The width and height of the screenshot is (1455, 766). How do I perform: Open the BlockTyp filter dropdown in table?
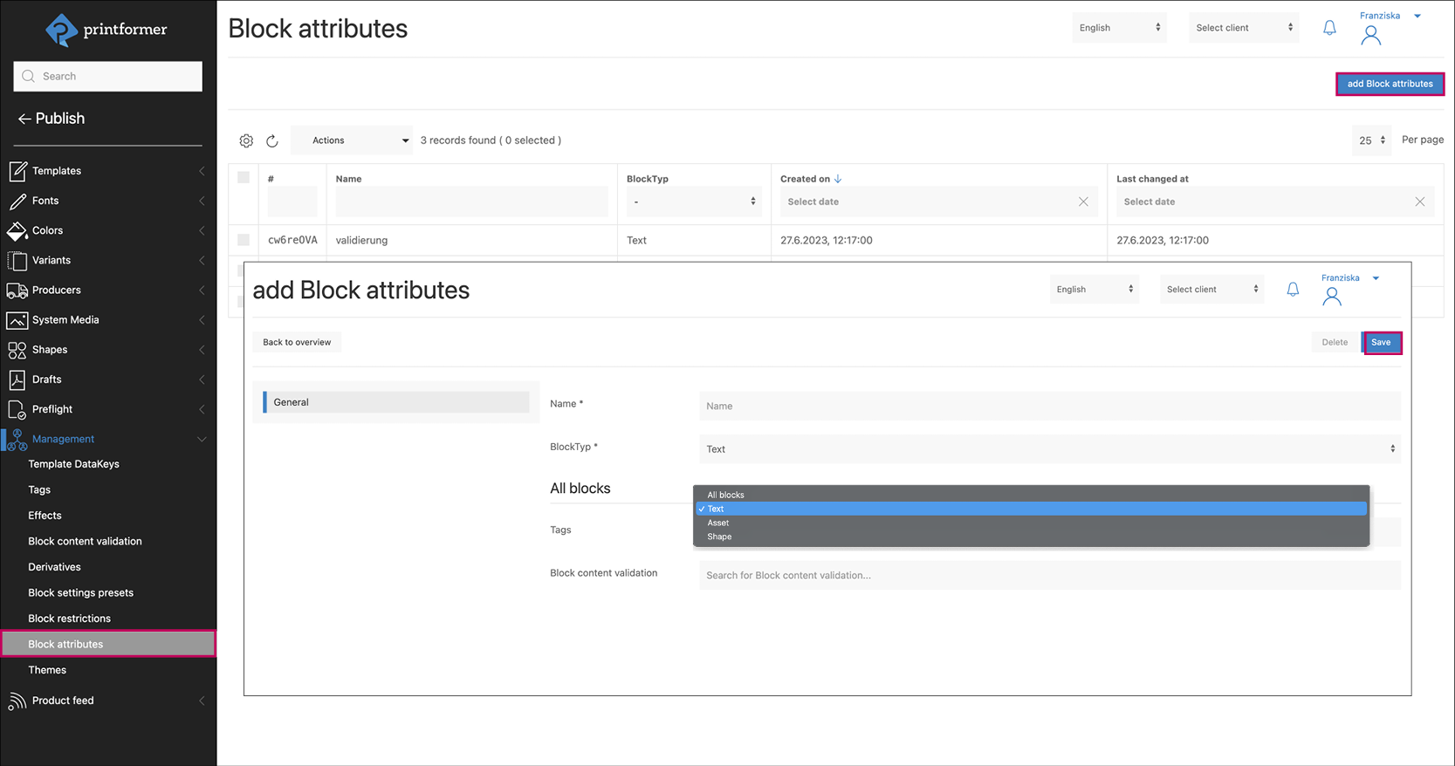click(x=693, y=202)
